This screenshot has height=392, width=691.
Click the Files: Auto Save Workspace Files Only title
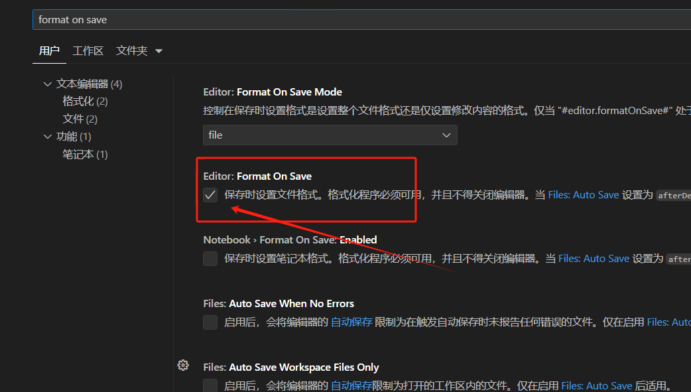[291, 367]
